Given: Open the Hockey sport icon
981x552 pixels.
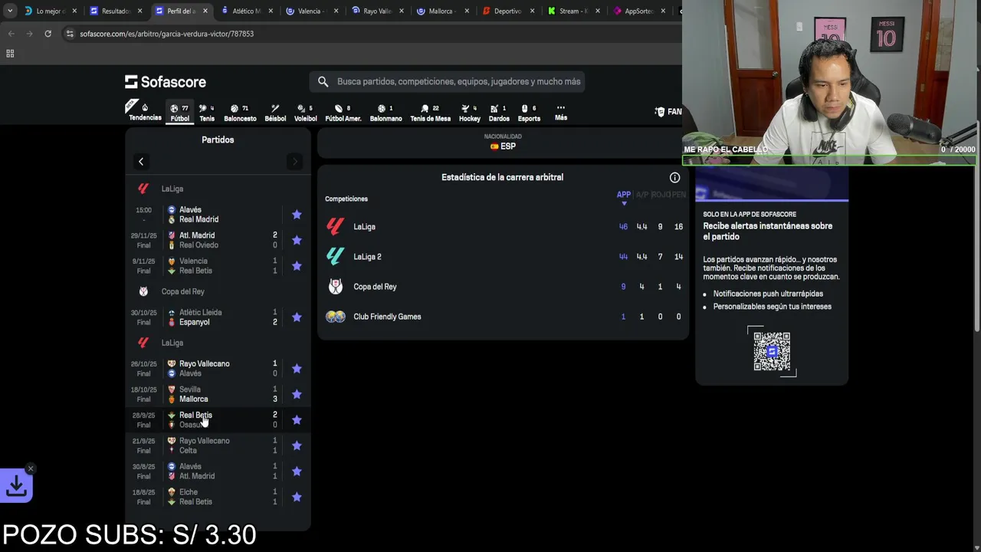Looking at the screenshot, I should 469,113.
